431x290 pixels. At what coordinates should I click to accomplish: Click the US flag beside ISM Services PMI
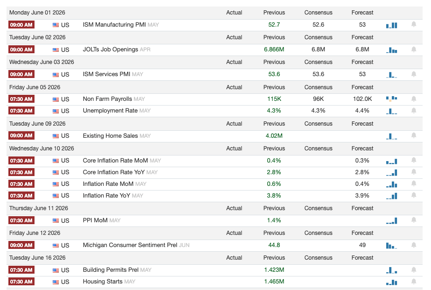click(x=56, y=75)
